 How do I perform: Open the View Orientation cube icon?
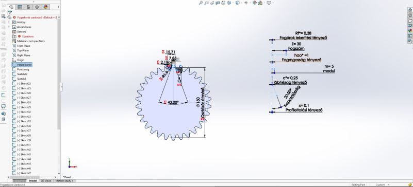pyautogui.click(x=229, y=3)
